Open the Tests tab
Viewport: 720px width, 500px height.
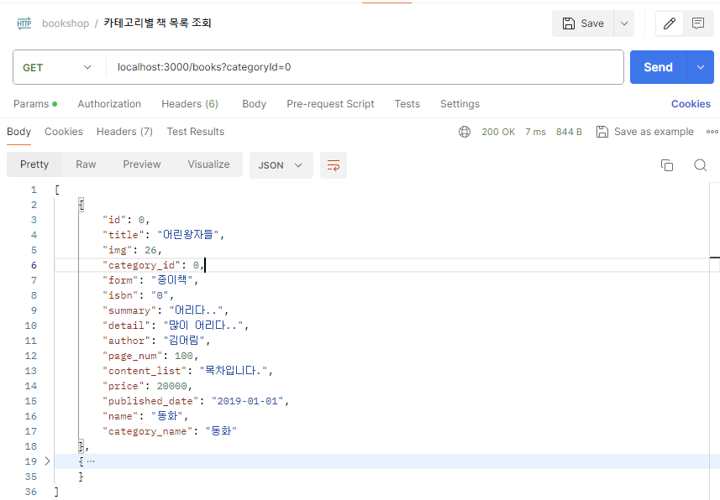407,104
